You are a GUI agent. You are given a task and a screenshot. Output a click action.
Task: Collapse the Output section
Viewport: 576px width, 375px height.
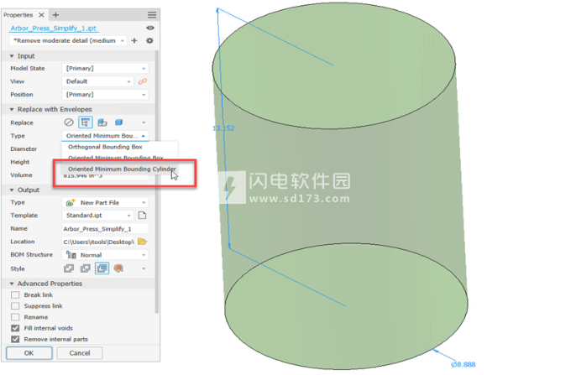pyautogui.click(x=12, y=190)
